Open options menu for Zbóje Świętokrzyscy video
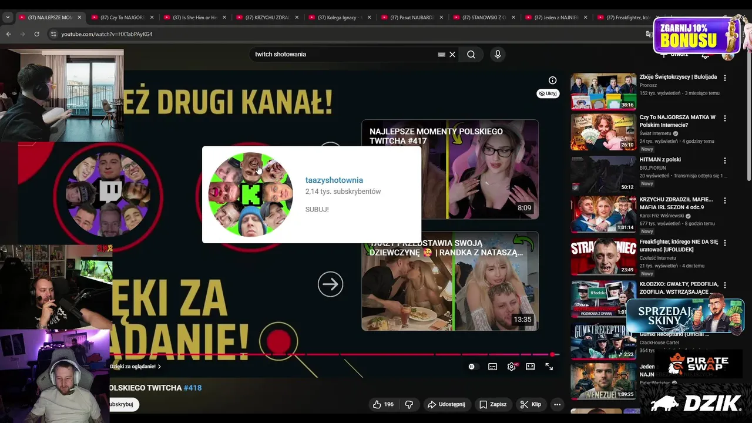752x423 pixels. 725,78
